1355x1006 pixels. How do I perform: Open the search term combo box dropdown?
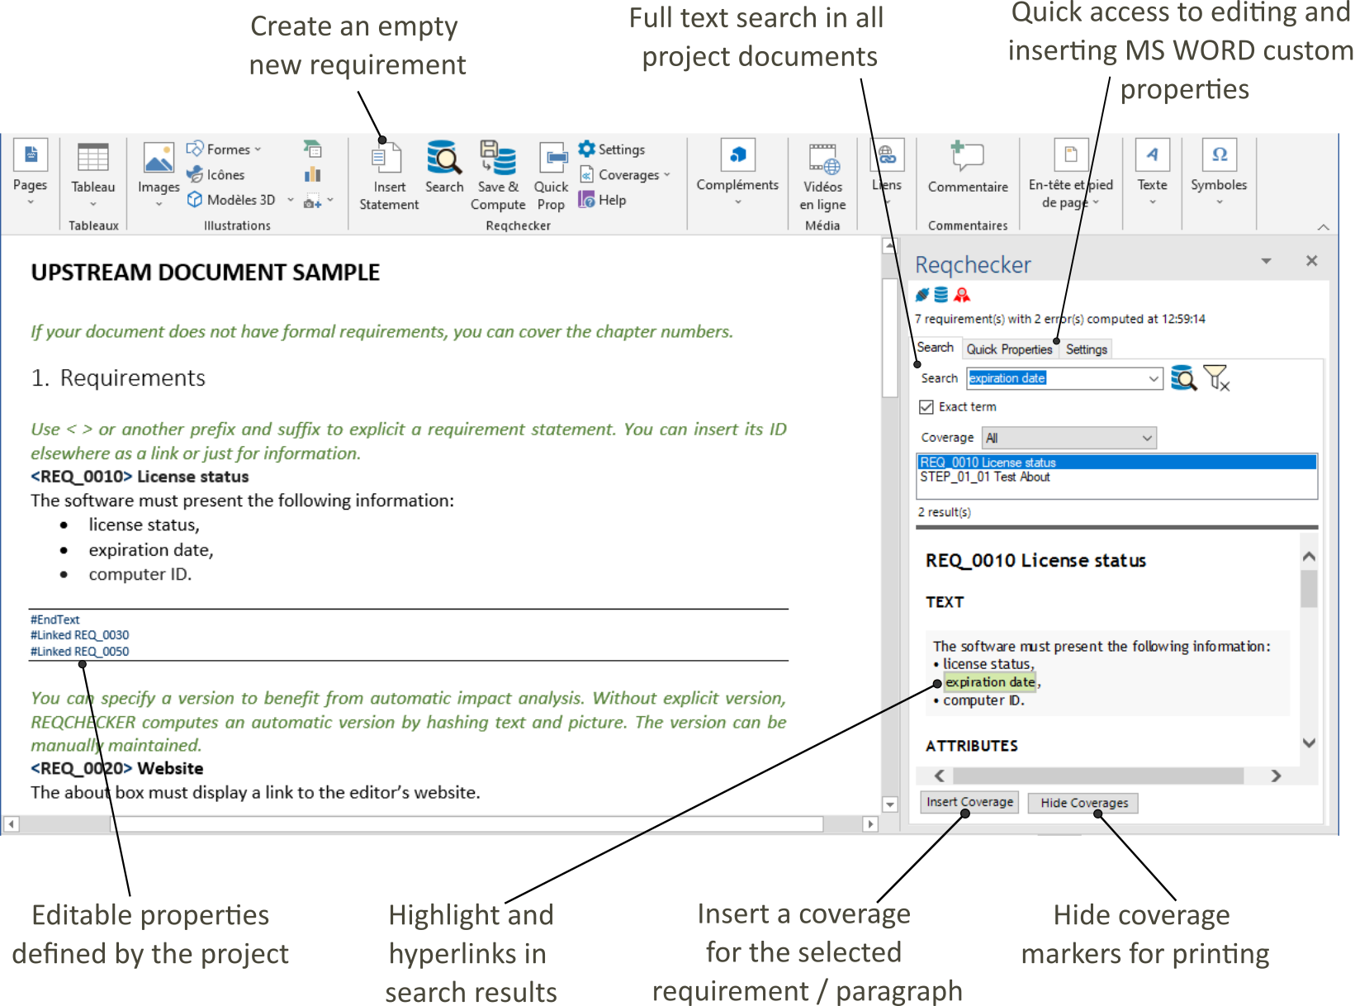(1154, 378)
